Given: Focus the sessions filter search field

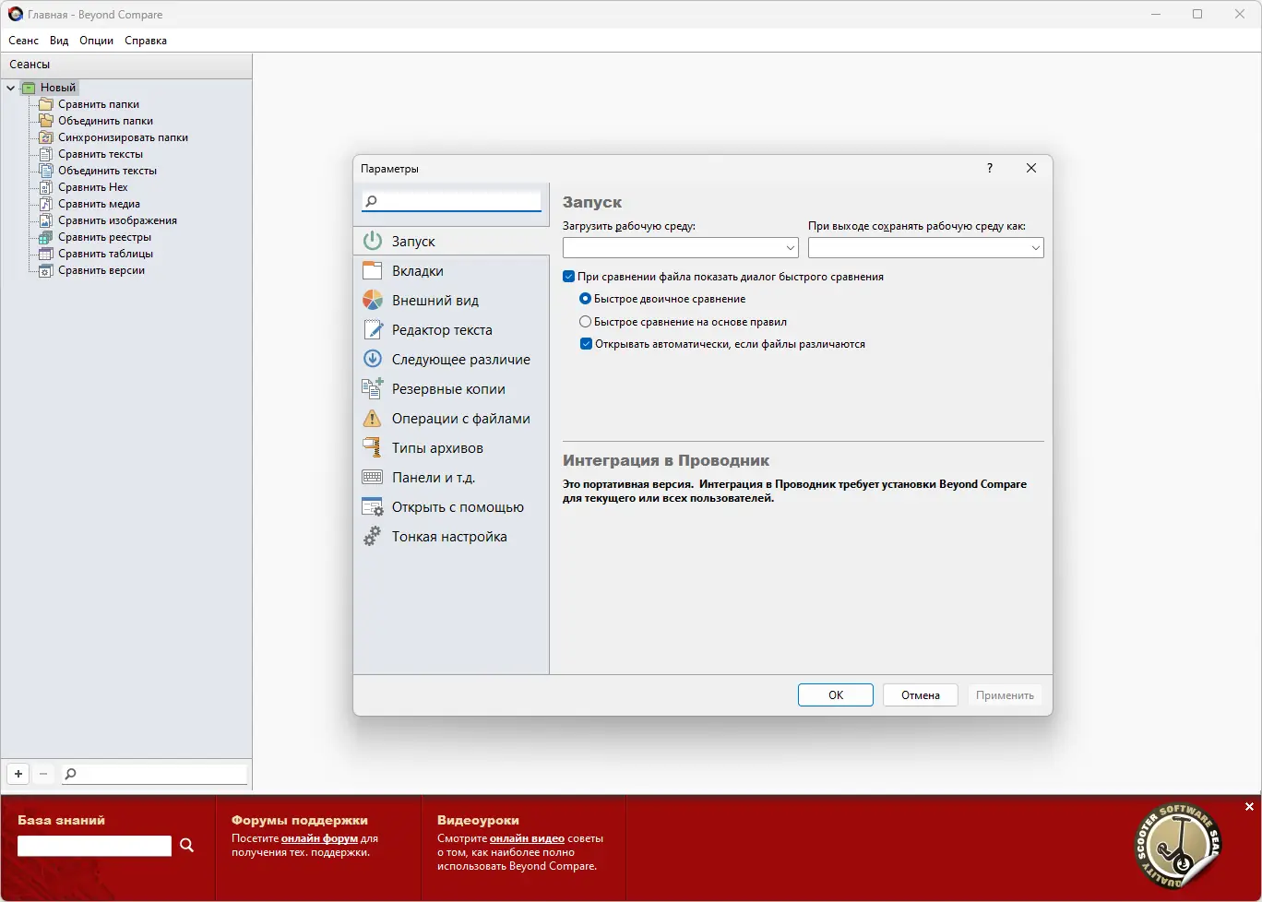Looking at the screenshot, I should point(154,774).
